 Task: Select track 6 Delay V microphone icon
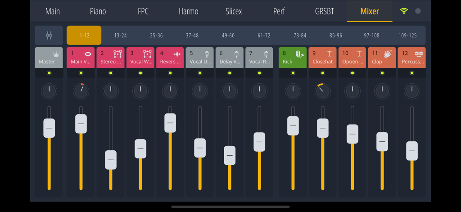point(236,54)
